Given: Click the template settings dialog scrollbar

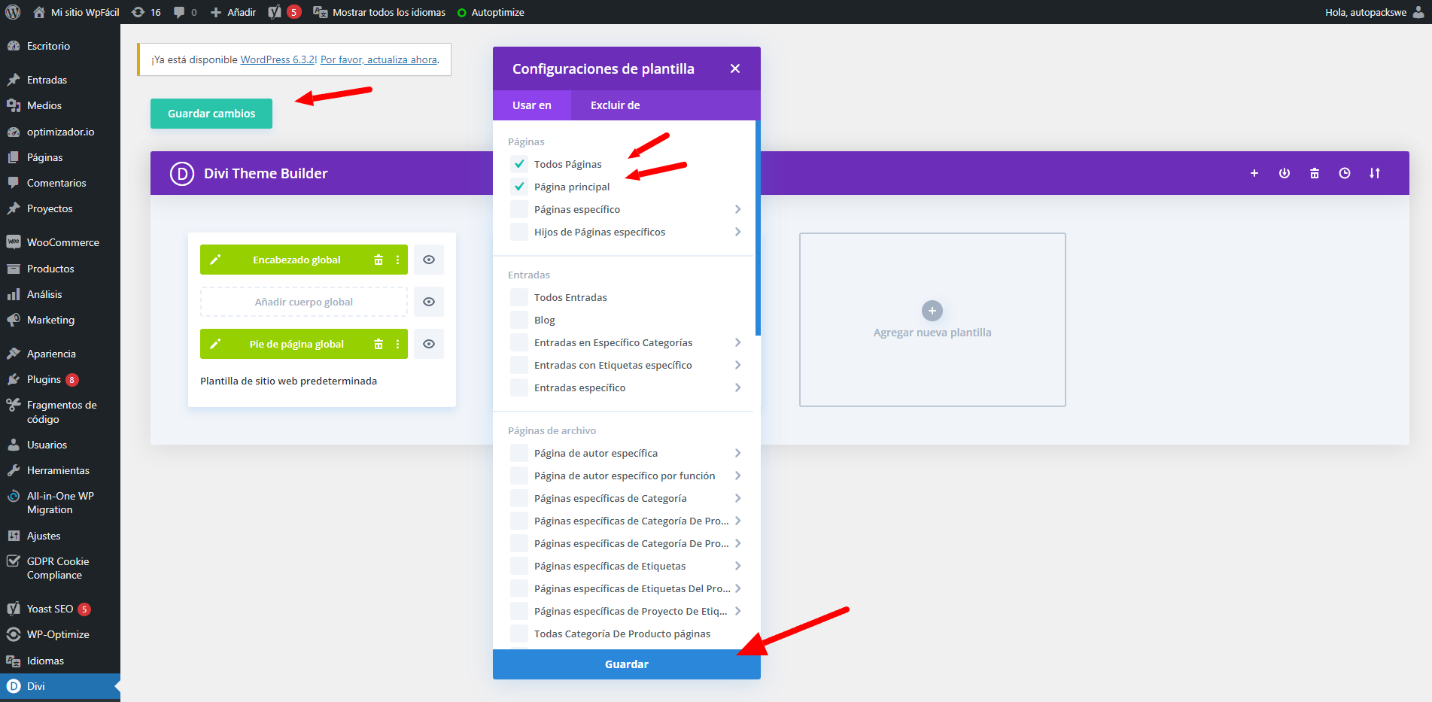Looking at the screenshot, I should coord(758,228).
